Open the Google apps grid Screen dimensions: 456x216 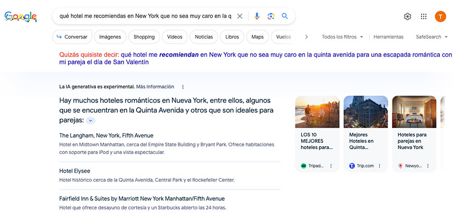[x=424, y=17]
